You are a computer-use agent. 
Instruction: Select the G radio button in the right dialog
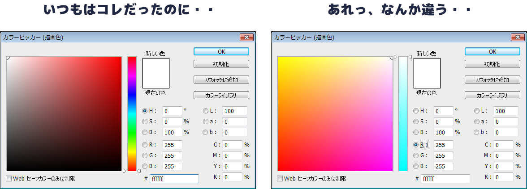click(x=416, y=155)
